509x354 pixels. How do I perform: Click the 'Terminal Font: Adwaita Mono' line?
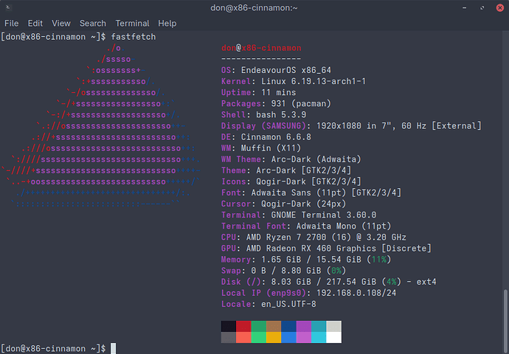tap(306, 226)
